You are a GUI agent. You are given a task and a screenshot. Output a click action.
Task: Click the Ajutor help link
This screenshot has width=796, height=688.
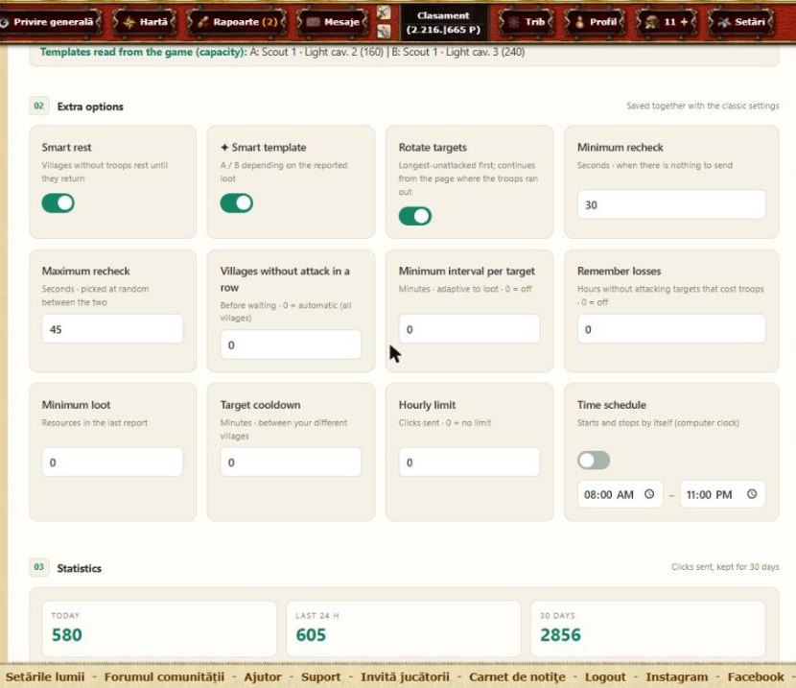click(263, 676)
